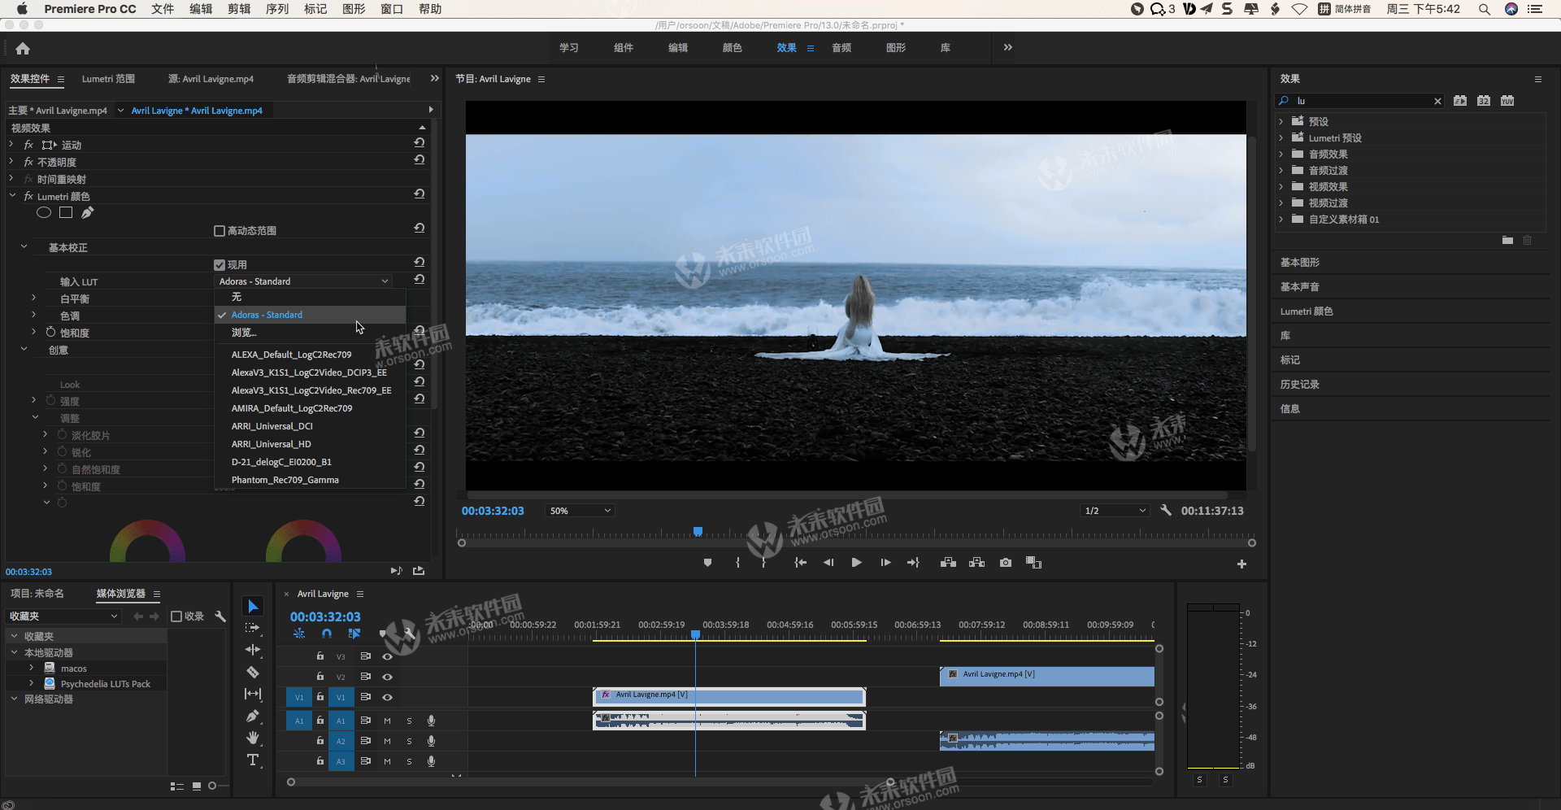Toggle the 收录 checkbox
The image size is (1561, 810).
click(176, 616)
